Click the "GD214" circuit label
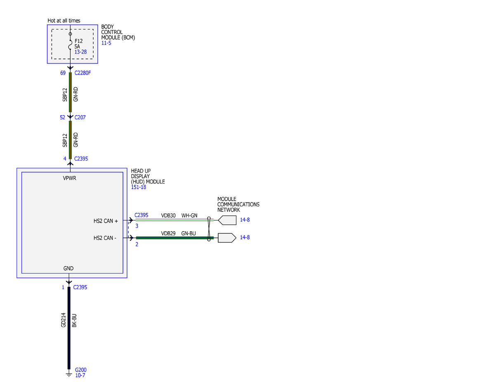The image size is (495, 382). point(64,320)
